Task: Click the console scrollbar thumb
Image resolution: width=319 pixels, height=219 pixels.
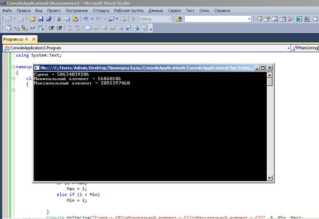Action: pos(270,82)
